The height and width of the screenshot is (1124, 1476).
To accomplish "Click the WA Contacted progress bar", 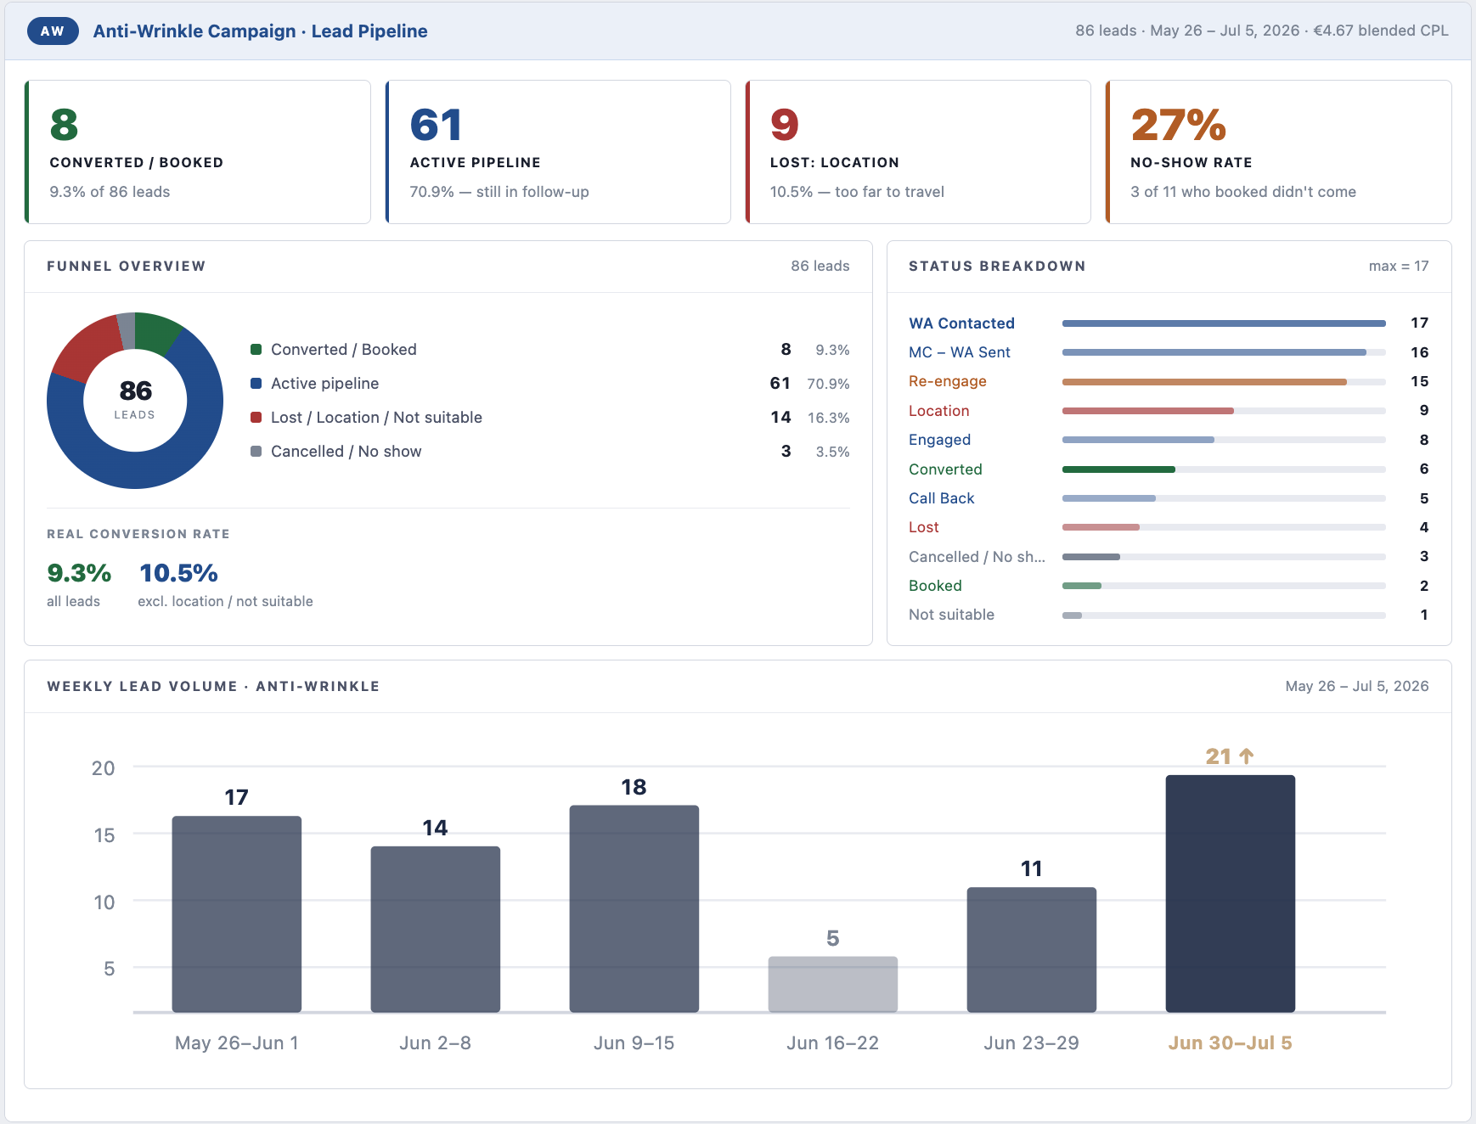I will [x=1224, y=323].
